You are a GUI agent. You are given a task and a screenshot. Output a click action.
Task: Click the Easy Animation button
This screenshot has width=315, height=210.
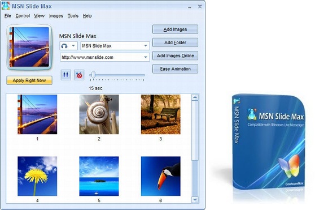click(x=175, y=69)
